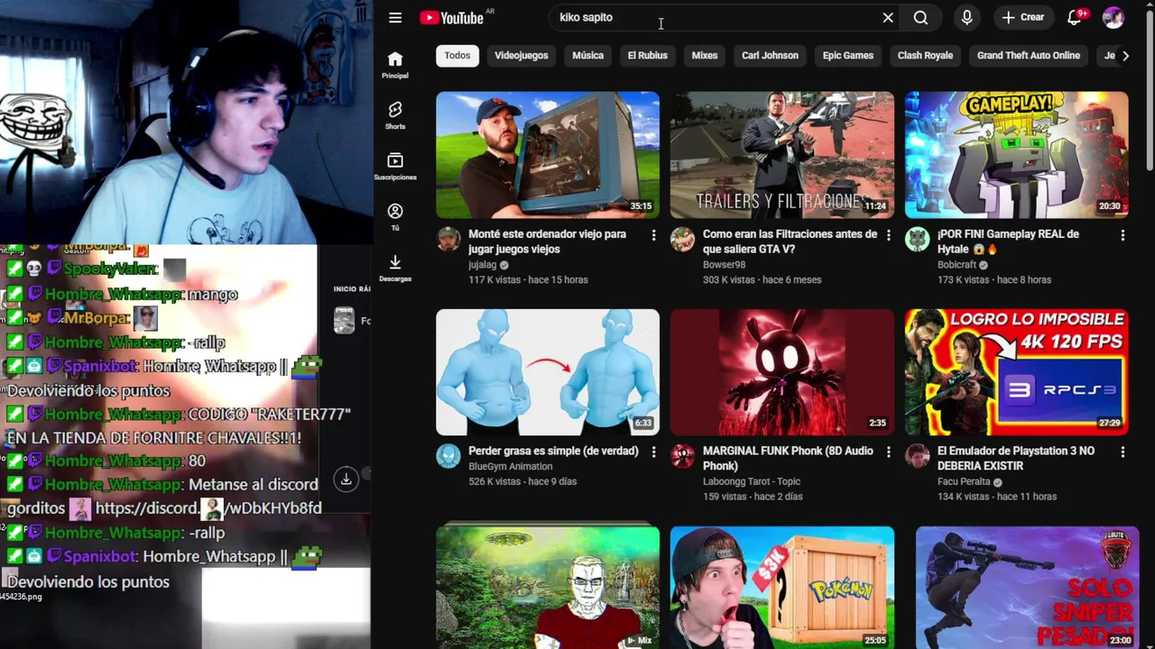1155x649 pixels.
Task: Open the Crear button
Action: click(x=1023, y=17)
